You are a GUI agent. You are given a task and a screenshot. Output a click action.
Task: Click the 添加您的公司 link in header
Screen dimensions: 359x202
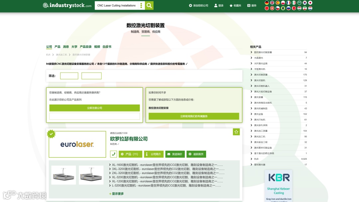click(198, 6)
